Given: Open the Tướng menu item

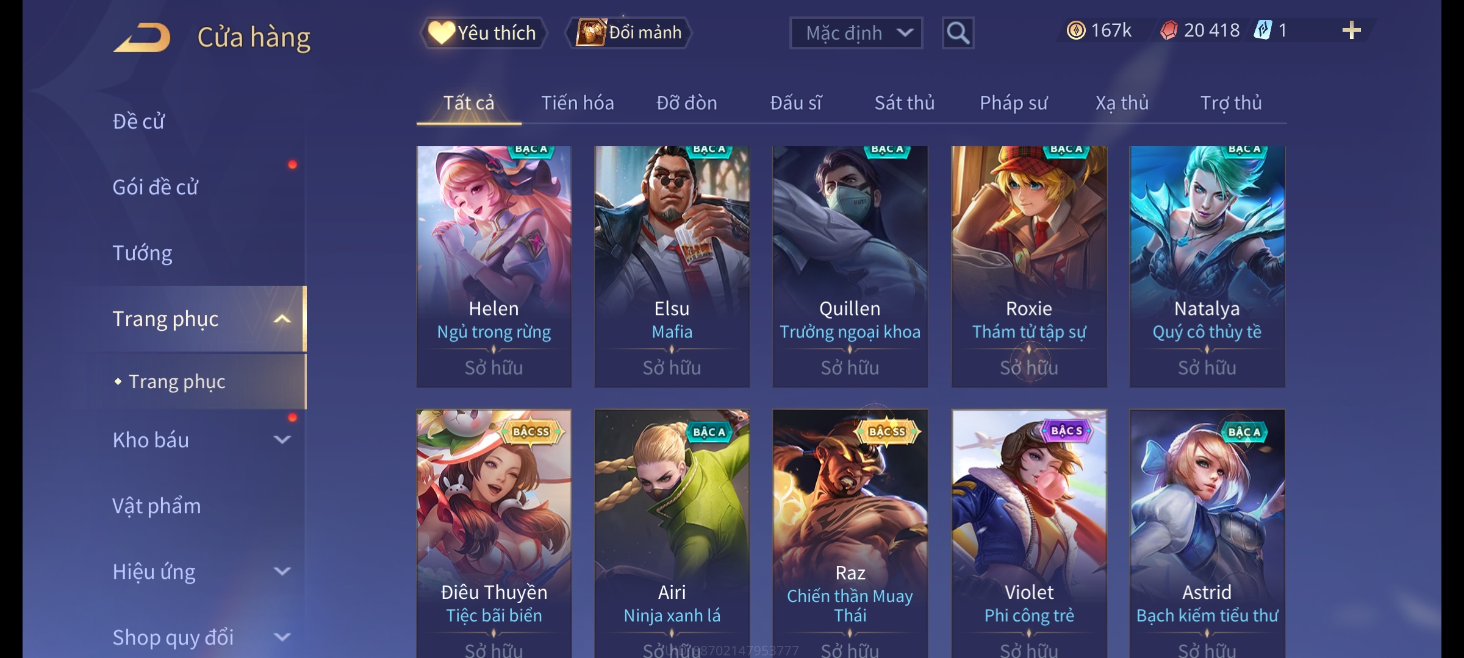Looking at the screenshot, I should [142, 253].
